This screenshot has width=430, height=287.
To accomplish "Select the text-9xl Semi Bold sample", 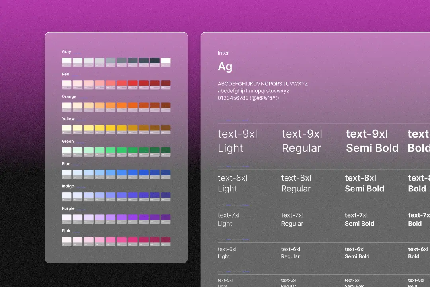I will pyautogui.click(x=372, y=141).
